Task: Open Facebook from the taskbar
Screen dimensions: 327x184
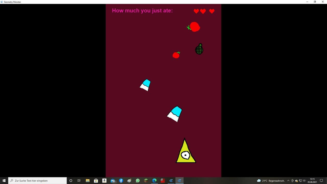Action: (121, 181)
